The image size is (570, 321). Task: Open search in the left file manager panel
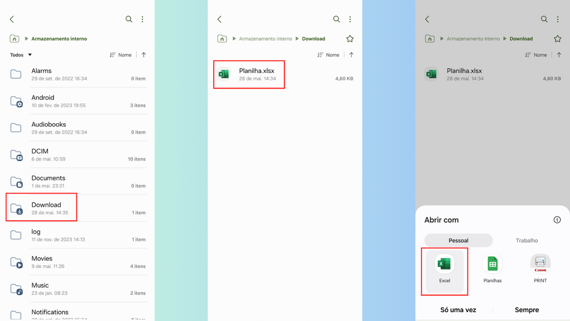click(x=129, y=19)
